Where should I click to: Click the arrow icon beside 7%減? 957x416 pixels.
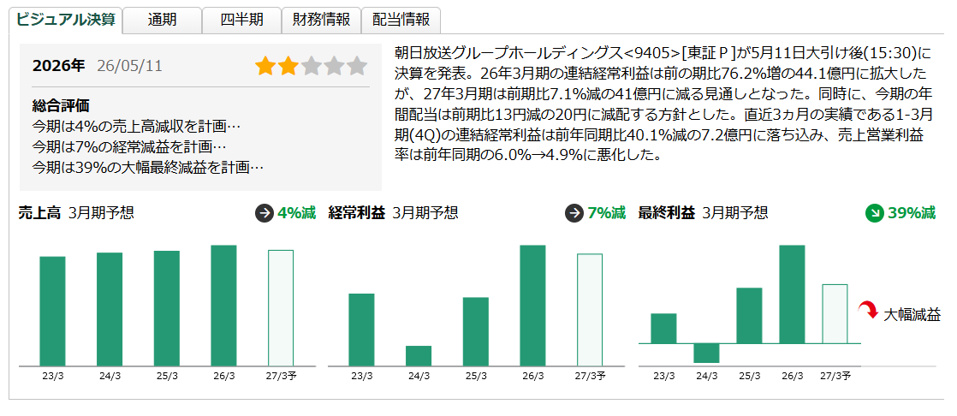click(x=574, y=213)
